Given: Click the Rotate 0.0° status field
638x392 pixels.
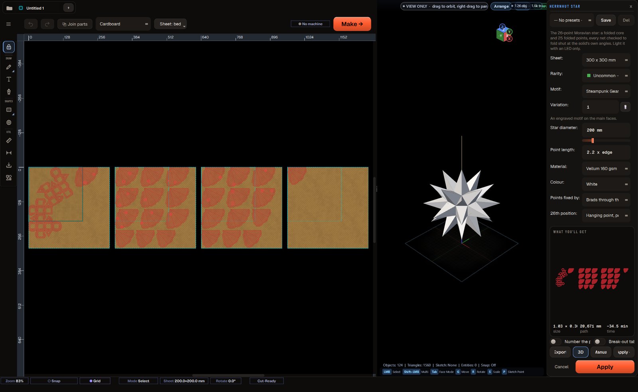Looking at the screenshot, I should point(226,381).
